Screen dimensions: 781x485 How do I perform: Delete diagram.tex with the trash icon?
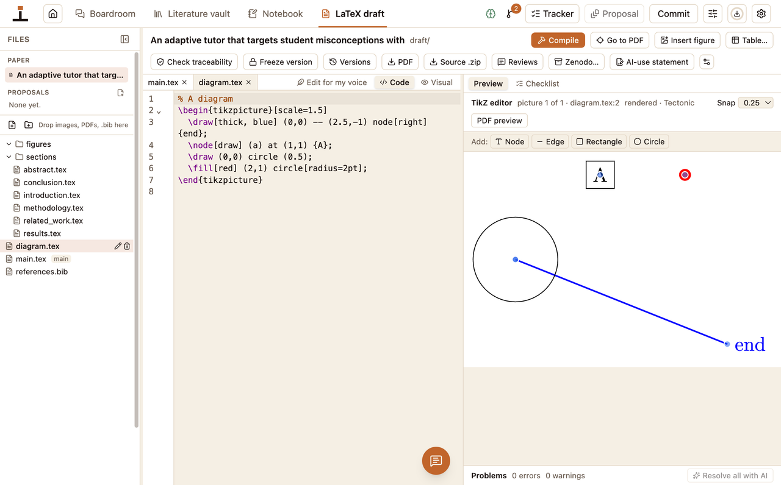[127, 246]
